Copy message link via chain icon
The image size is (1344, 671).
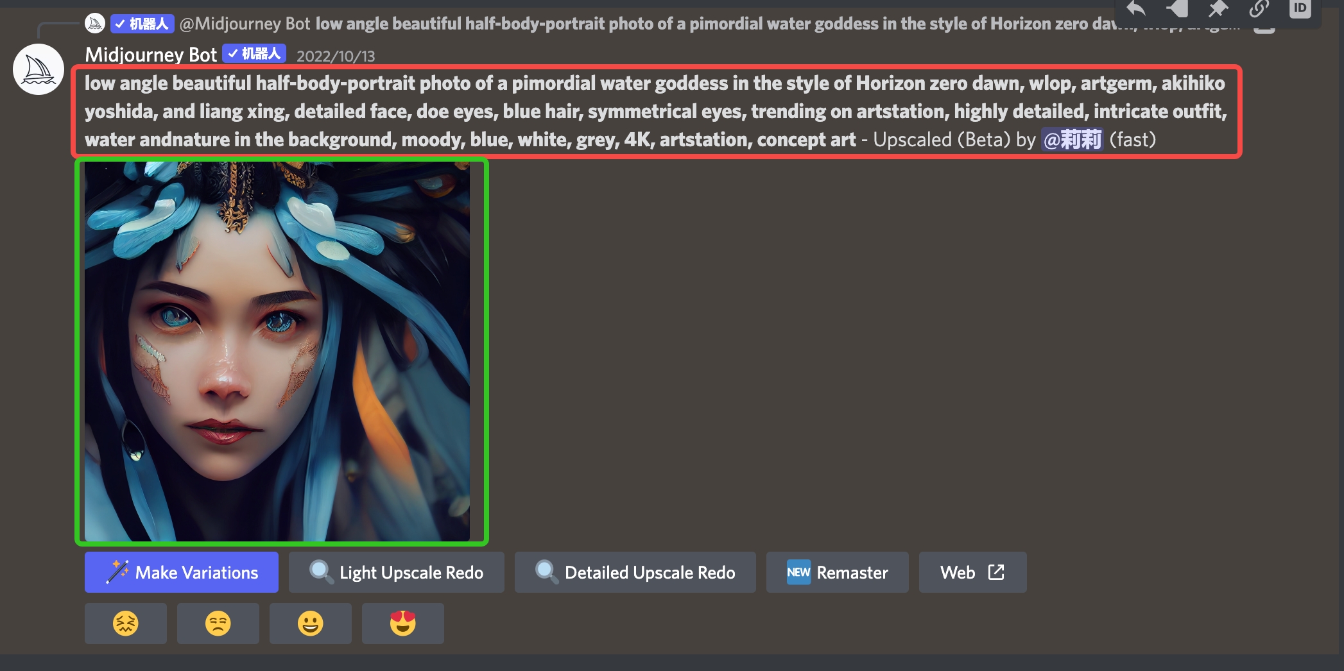(x=1259, y=8)
